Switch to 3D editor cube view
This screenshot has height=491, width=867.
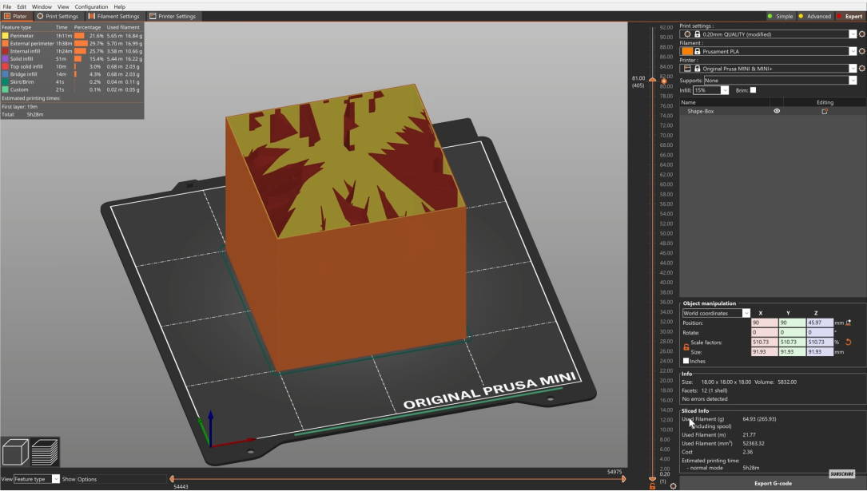[15, 453]
